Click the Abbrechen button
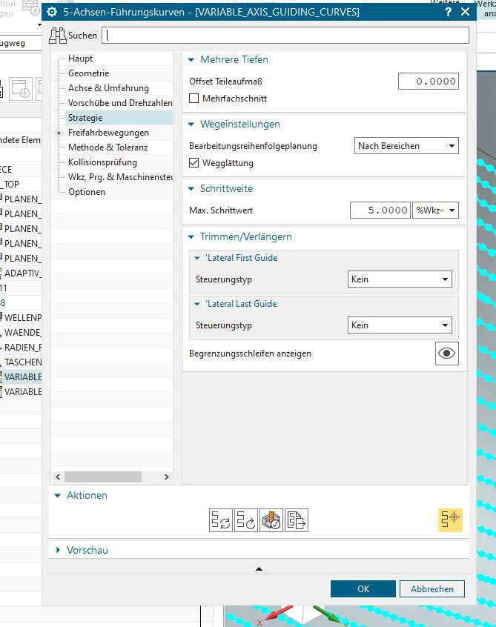This screenshot has height=627, width=496. tap(432, 589)
